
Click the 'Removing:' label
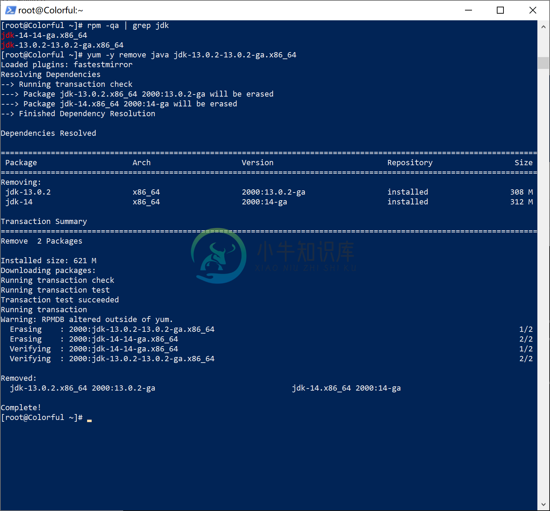(x=21, y=182)
